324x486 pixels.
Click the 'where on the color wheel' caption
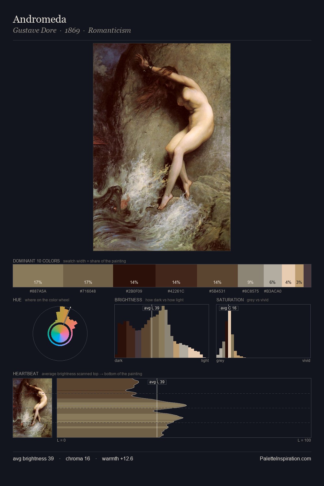coord(47,300)
